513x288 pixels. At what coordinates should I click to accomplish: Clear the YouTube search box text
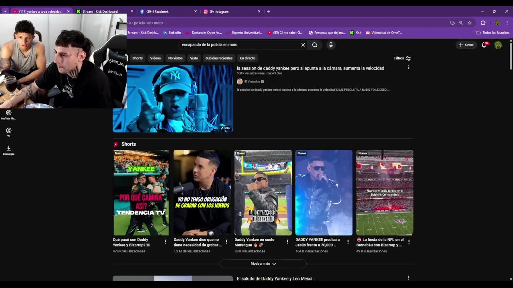pyautogui.click(x=303, y=45)
